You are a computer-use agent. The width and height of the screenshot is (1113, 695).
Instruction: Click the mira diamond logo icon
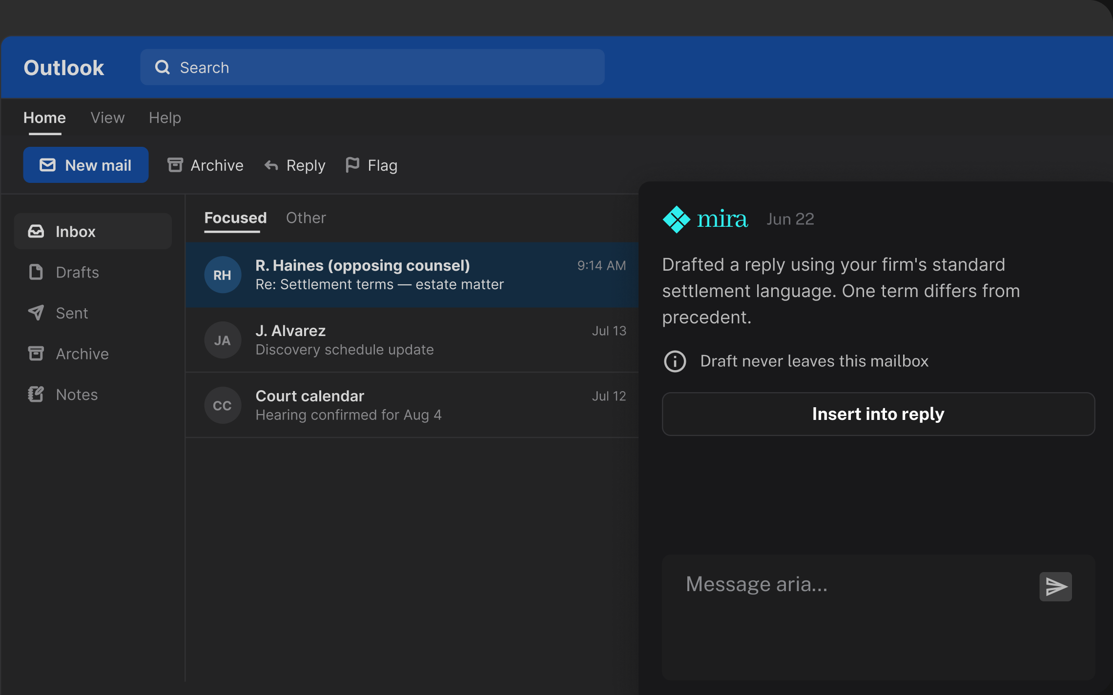click(677, 219)
